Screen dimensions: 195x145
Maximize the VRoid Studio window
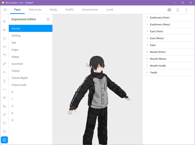183,3
